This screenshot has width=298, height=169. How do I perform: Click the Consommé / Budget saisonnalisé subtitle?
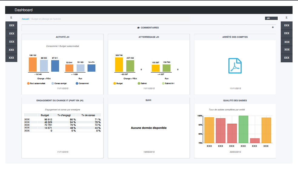(62, 46)
